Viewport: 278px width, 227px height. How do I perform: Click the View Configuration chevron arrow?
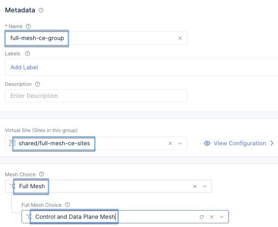[272, 143]
